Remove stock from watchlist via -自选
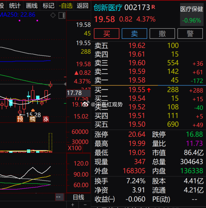The height and width of the screenshot is (208, 206). pyautogui.click(x=66, y=6)
